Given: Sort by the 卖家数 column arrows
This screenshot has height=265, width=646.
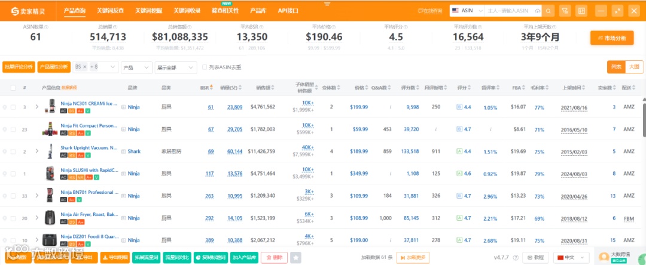Looking at the screenshot, I should coord(615,88).
